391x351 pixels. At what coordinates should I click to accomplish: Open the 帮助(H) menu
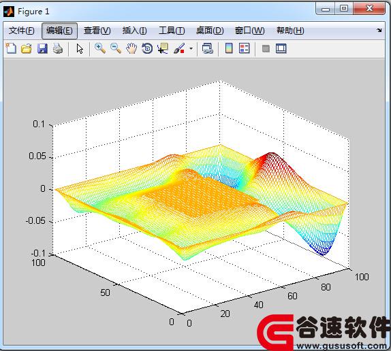(290, 31)
